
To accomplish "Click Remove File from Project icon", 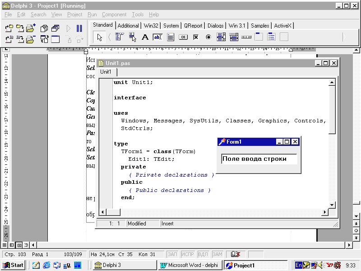I will point(31,39).
